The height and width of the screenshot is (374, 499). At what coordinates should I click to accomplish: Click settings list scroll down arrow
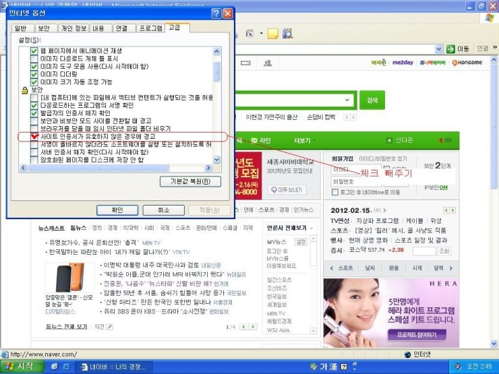(x=216, y=160)
